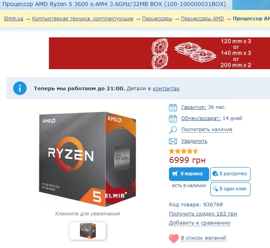Choose the В рассрочку installment button
This screenshot has height=248, width=270.
click(230, 174)
